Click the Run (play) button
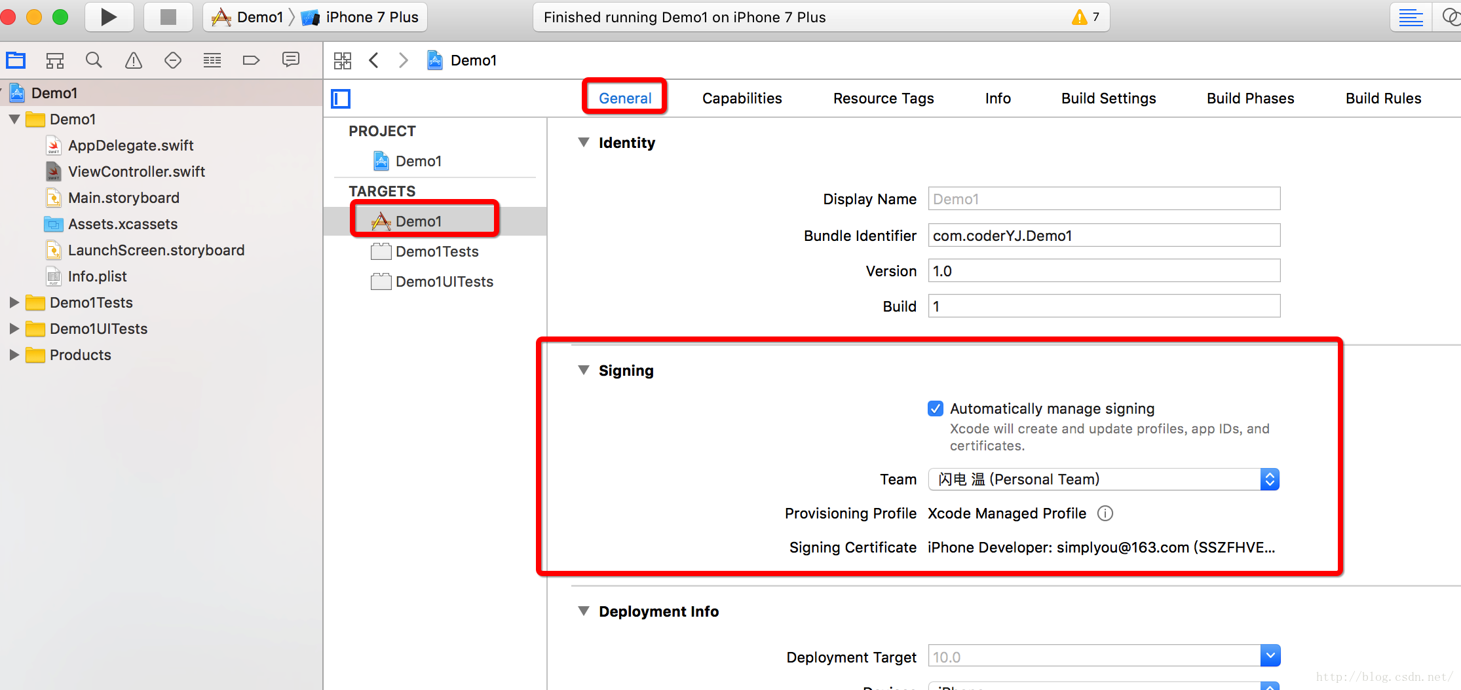1461x690 pixels. [x=109, y=17]
